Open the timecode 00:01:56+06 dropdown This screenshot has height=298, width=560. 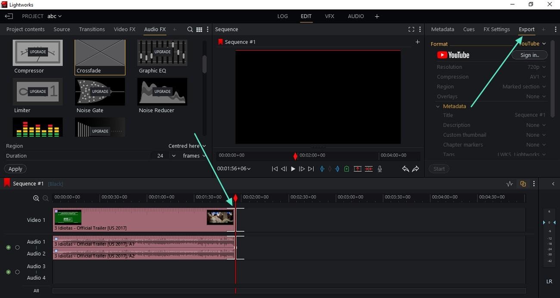[x=234, y=169]
